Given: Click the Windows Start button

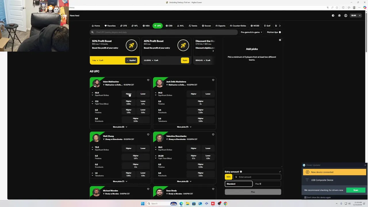Looking at the screenshot, I should coord(143,204).
